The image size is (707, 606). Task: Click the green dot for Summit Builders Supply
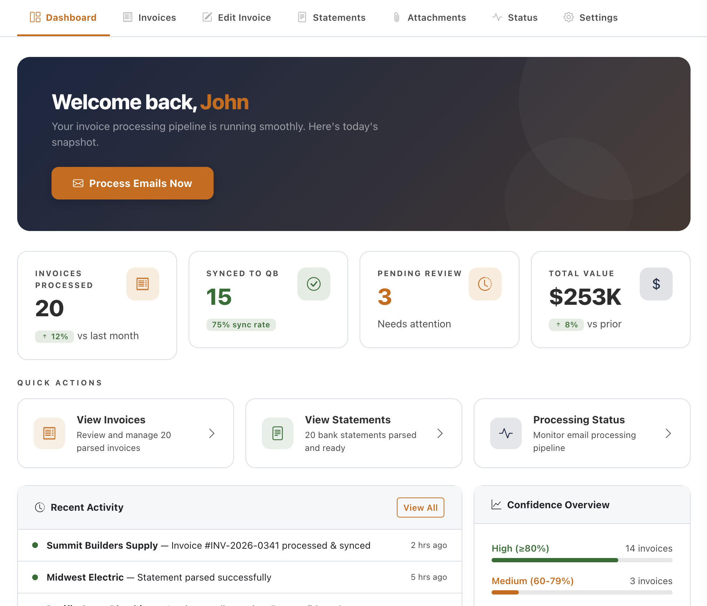(x=35, y=545)
